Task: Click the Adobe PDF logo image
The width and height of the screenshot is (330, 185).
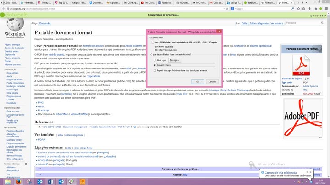Action: tap(303, 117)
